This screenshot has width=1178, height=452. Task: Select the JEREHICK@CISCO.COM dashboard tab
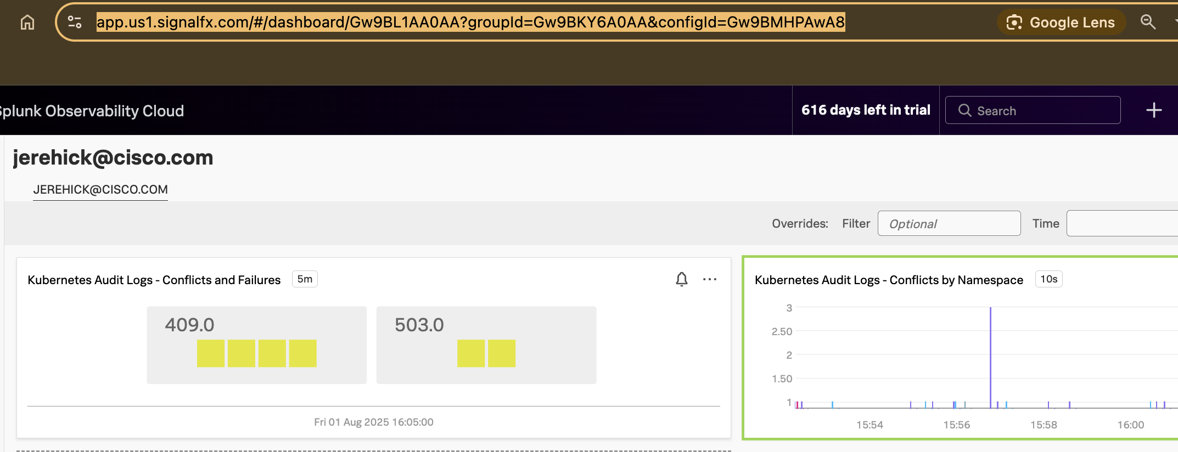click(100, 190)
